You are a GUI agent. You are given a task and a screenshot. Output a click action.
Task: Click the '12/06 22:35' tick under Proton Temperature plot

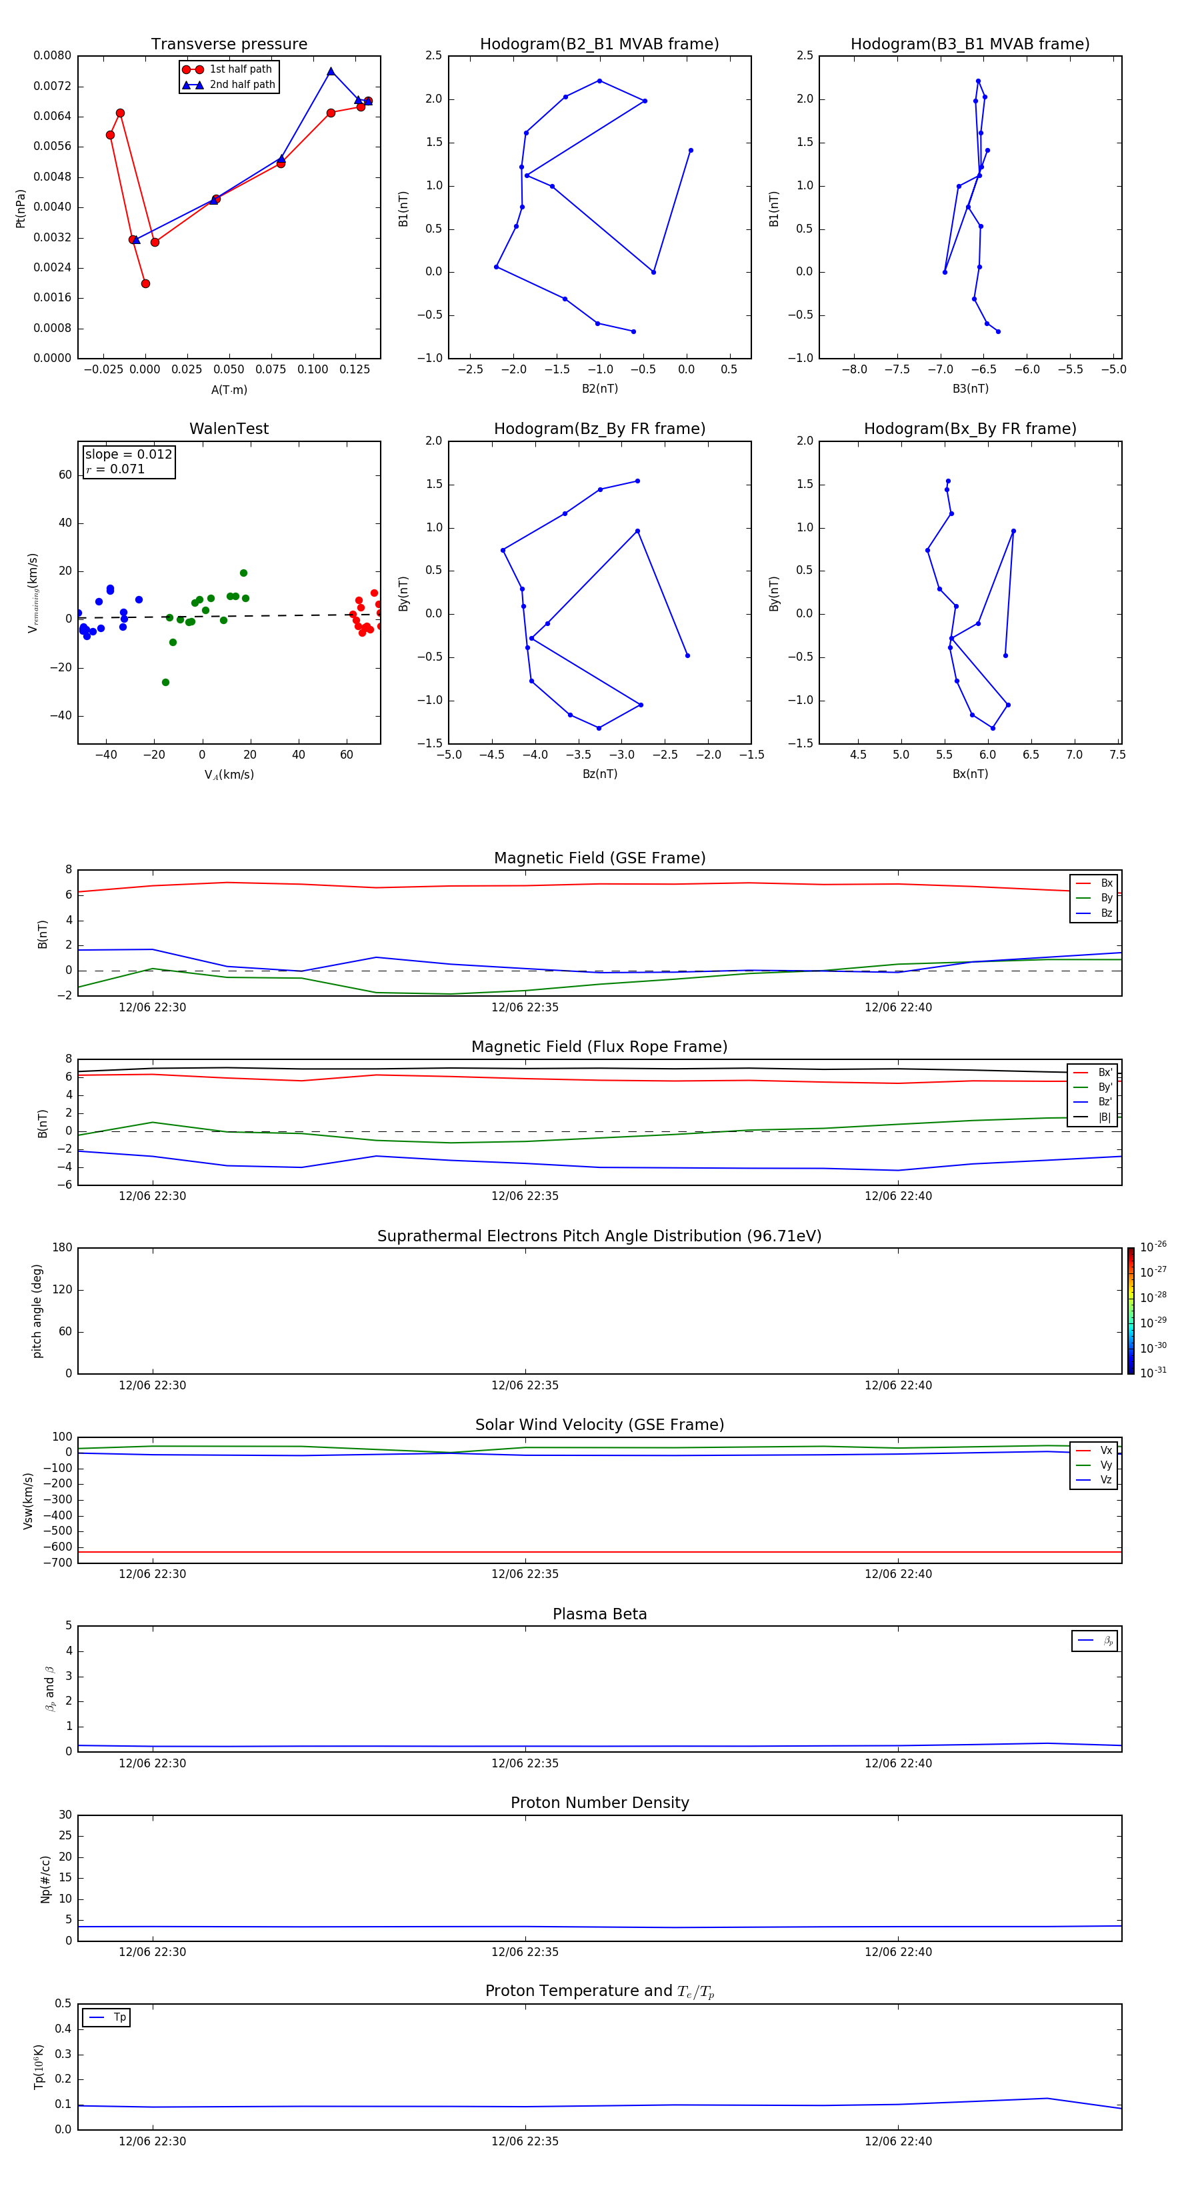pos(525,2141)
